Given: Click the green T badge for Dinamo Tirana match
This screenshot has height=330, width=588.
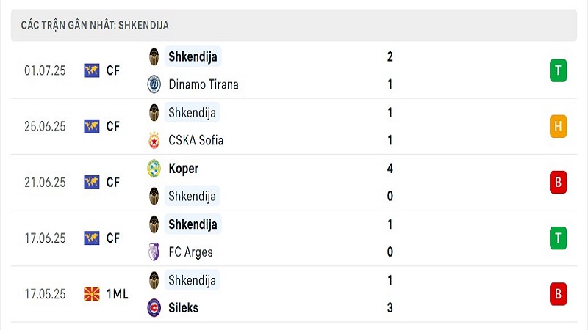Looking at the screenshot, I should [558, 70].
